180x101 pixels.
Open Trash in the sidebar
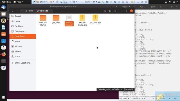click(x=22, y=56)
